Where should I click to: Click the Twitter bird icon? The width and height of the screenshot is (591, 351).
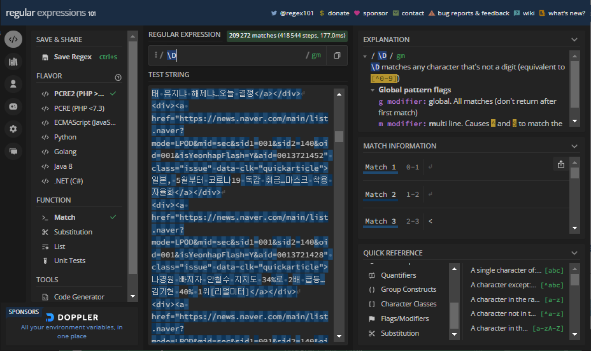pyautogui.click(x=274, y=13)
